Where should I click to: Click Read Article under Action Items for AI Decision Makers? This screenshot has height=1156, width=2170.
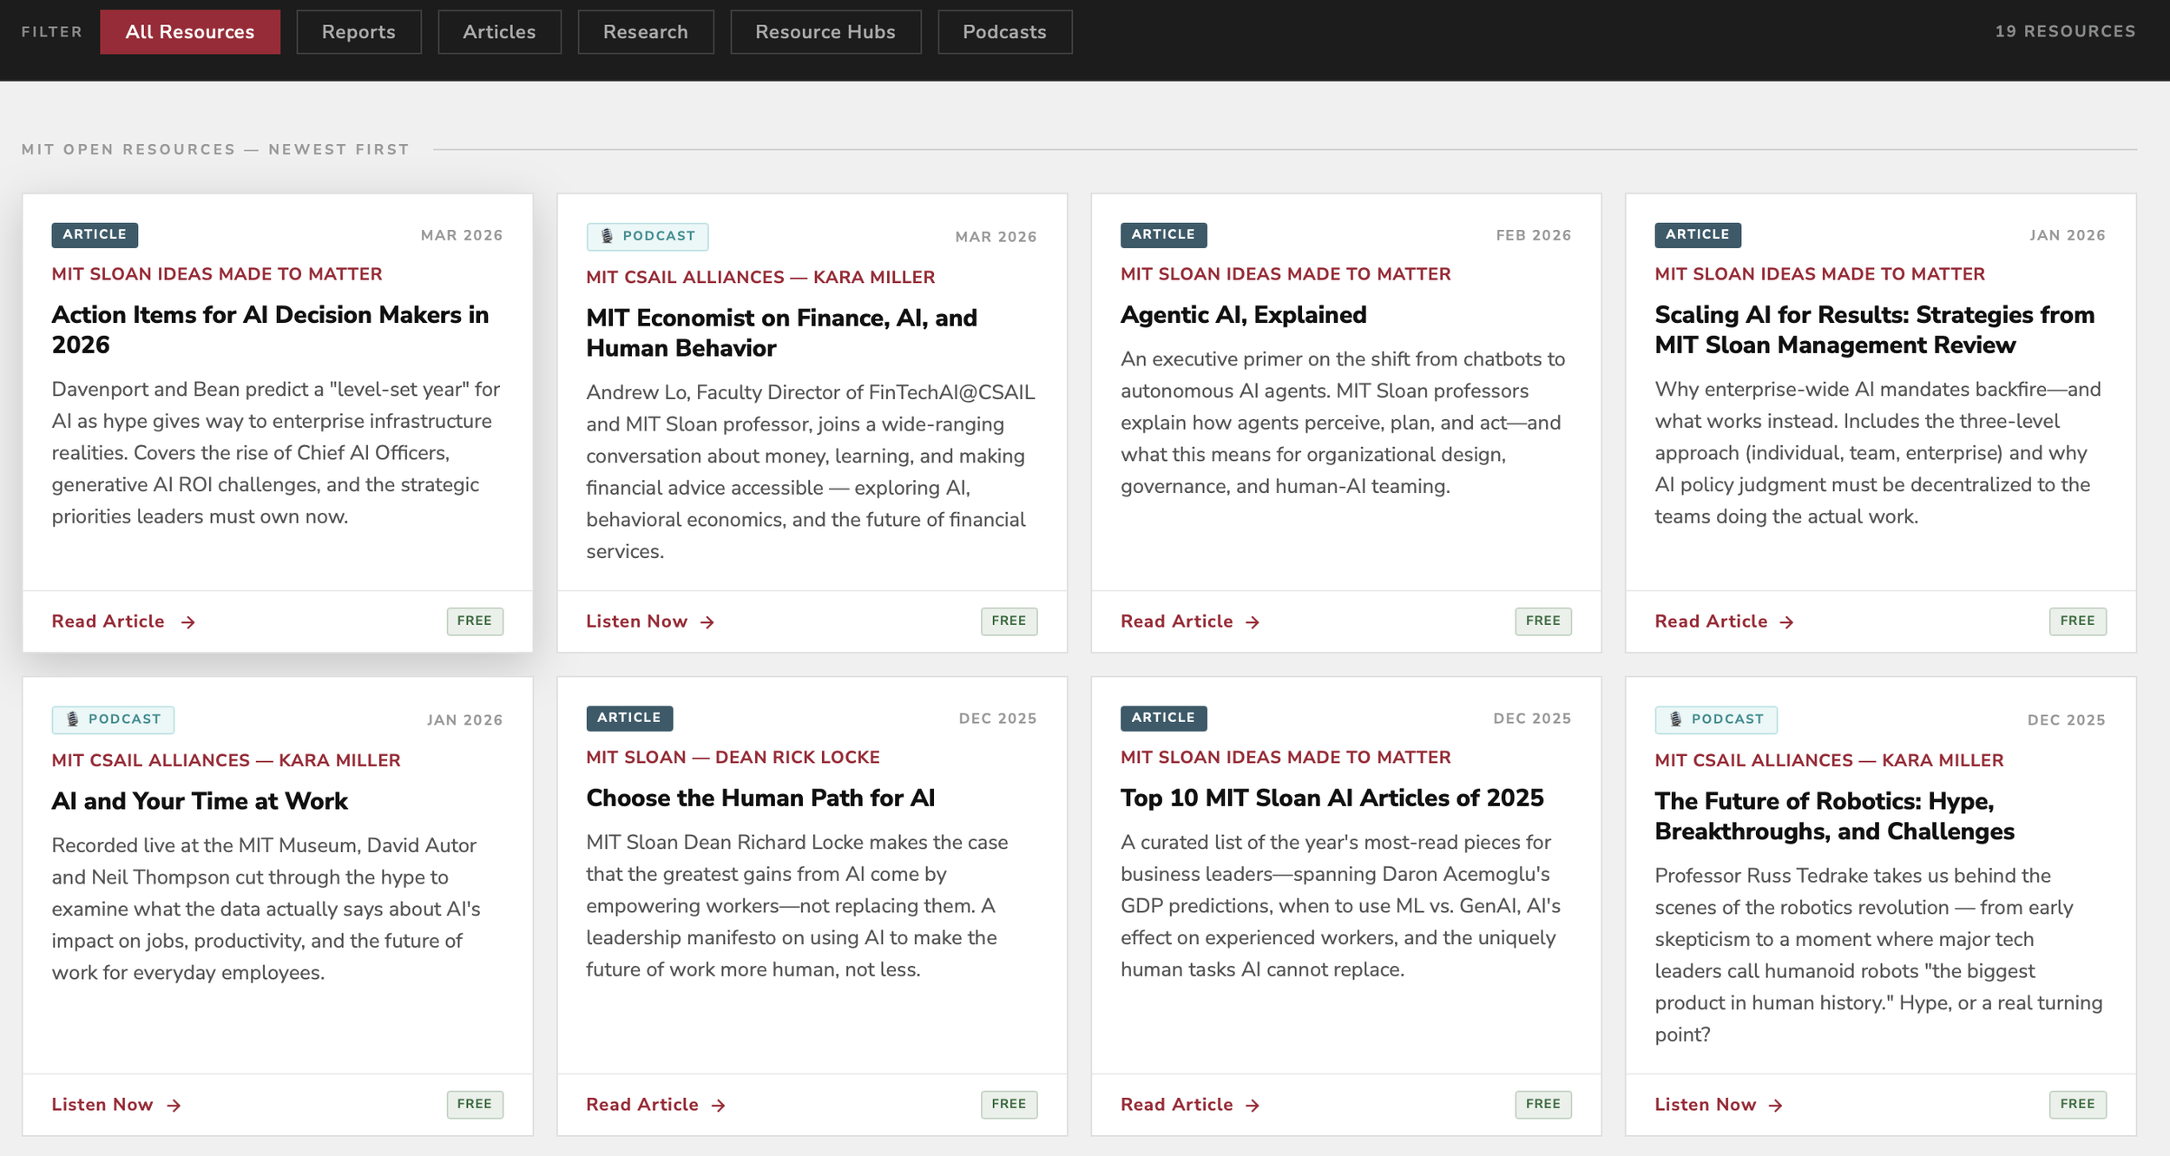[x=108, y=621]
